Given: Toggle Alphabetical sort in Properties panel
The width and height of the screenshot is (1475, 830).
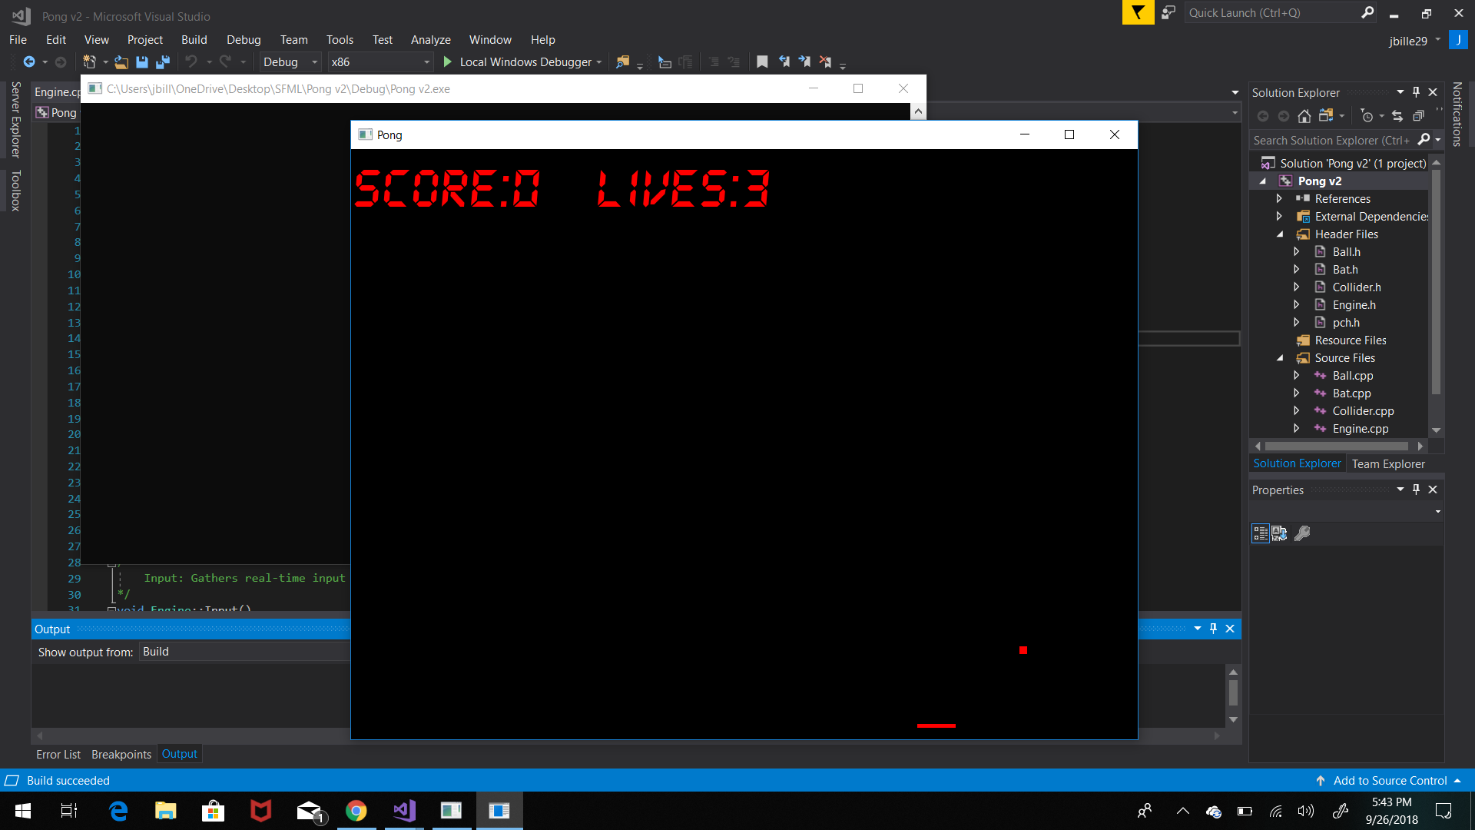Looking at the screenshot, I should [x=1279, y=533].
